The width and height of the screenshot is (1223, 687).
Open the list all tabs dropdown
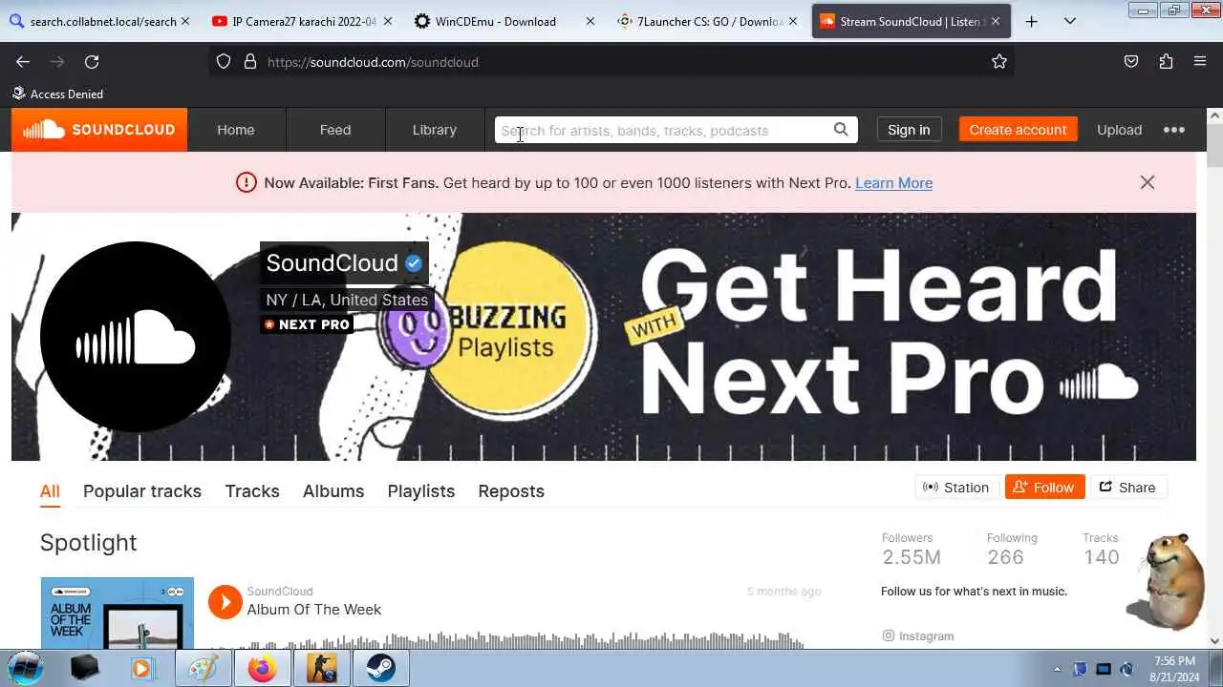pos(1070,21)
